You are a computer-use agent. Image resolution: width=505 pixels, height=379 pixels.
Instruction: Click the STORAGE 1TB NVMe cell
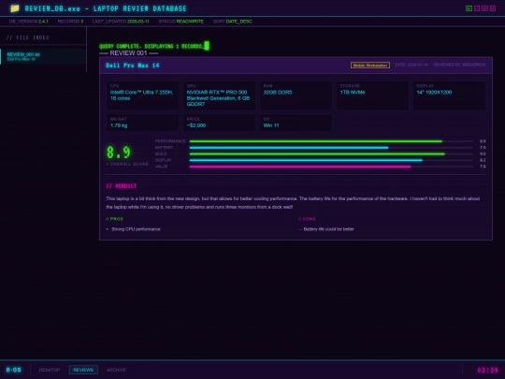click(372, 95)
